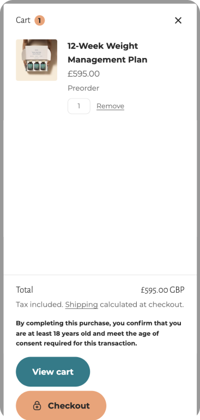The image size is (200, 420).
Task: Click the age confirmation disclaimer text
Action: pos(99,333)
